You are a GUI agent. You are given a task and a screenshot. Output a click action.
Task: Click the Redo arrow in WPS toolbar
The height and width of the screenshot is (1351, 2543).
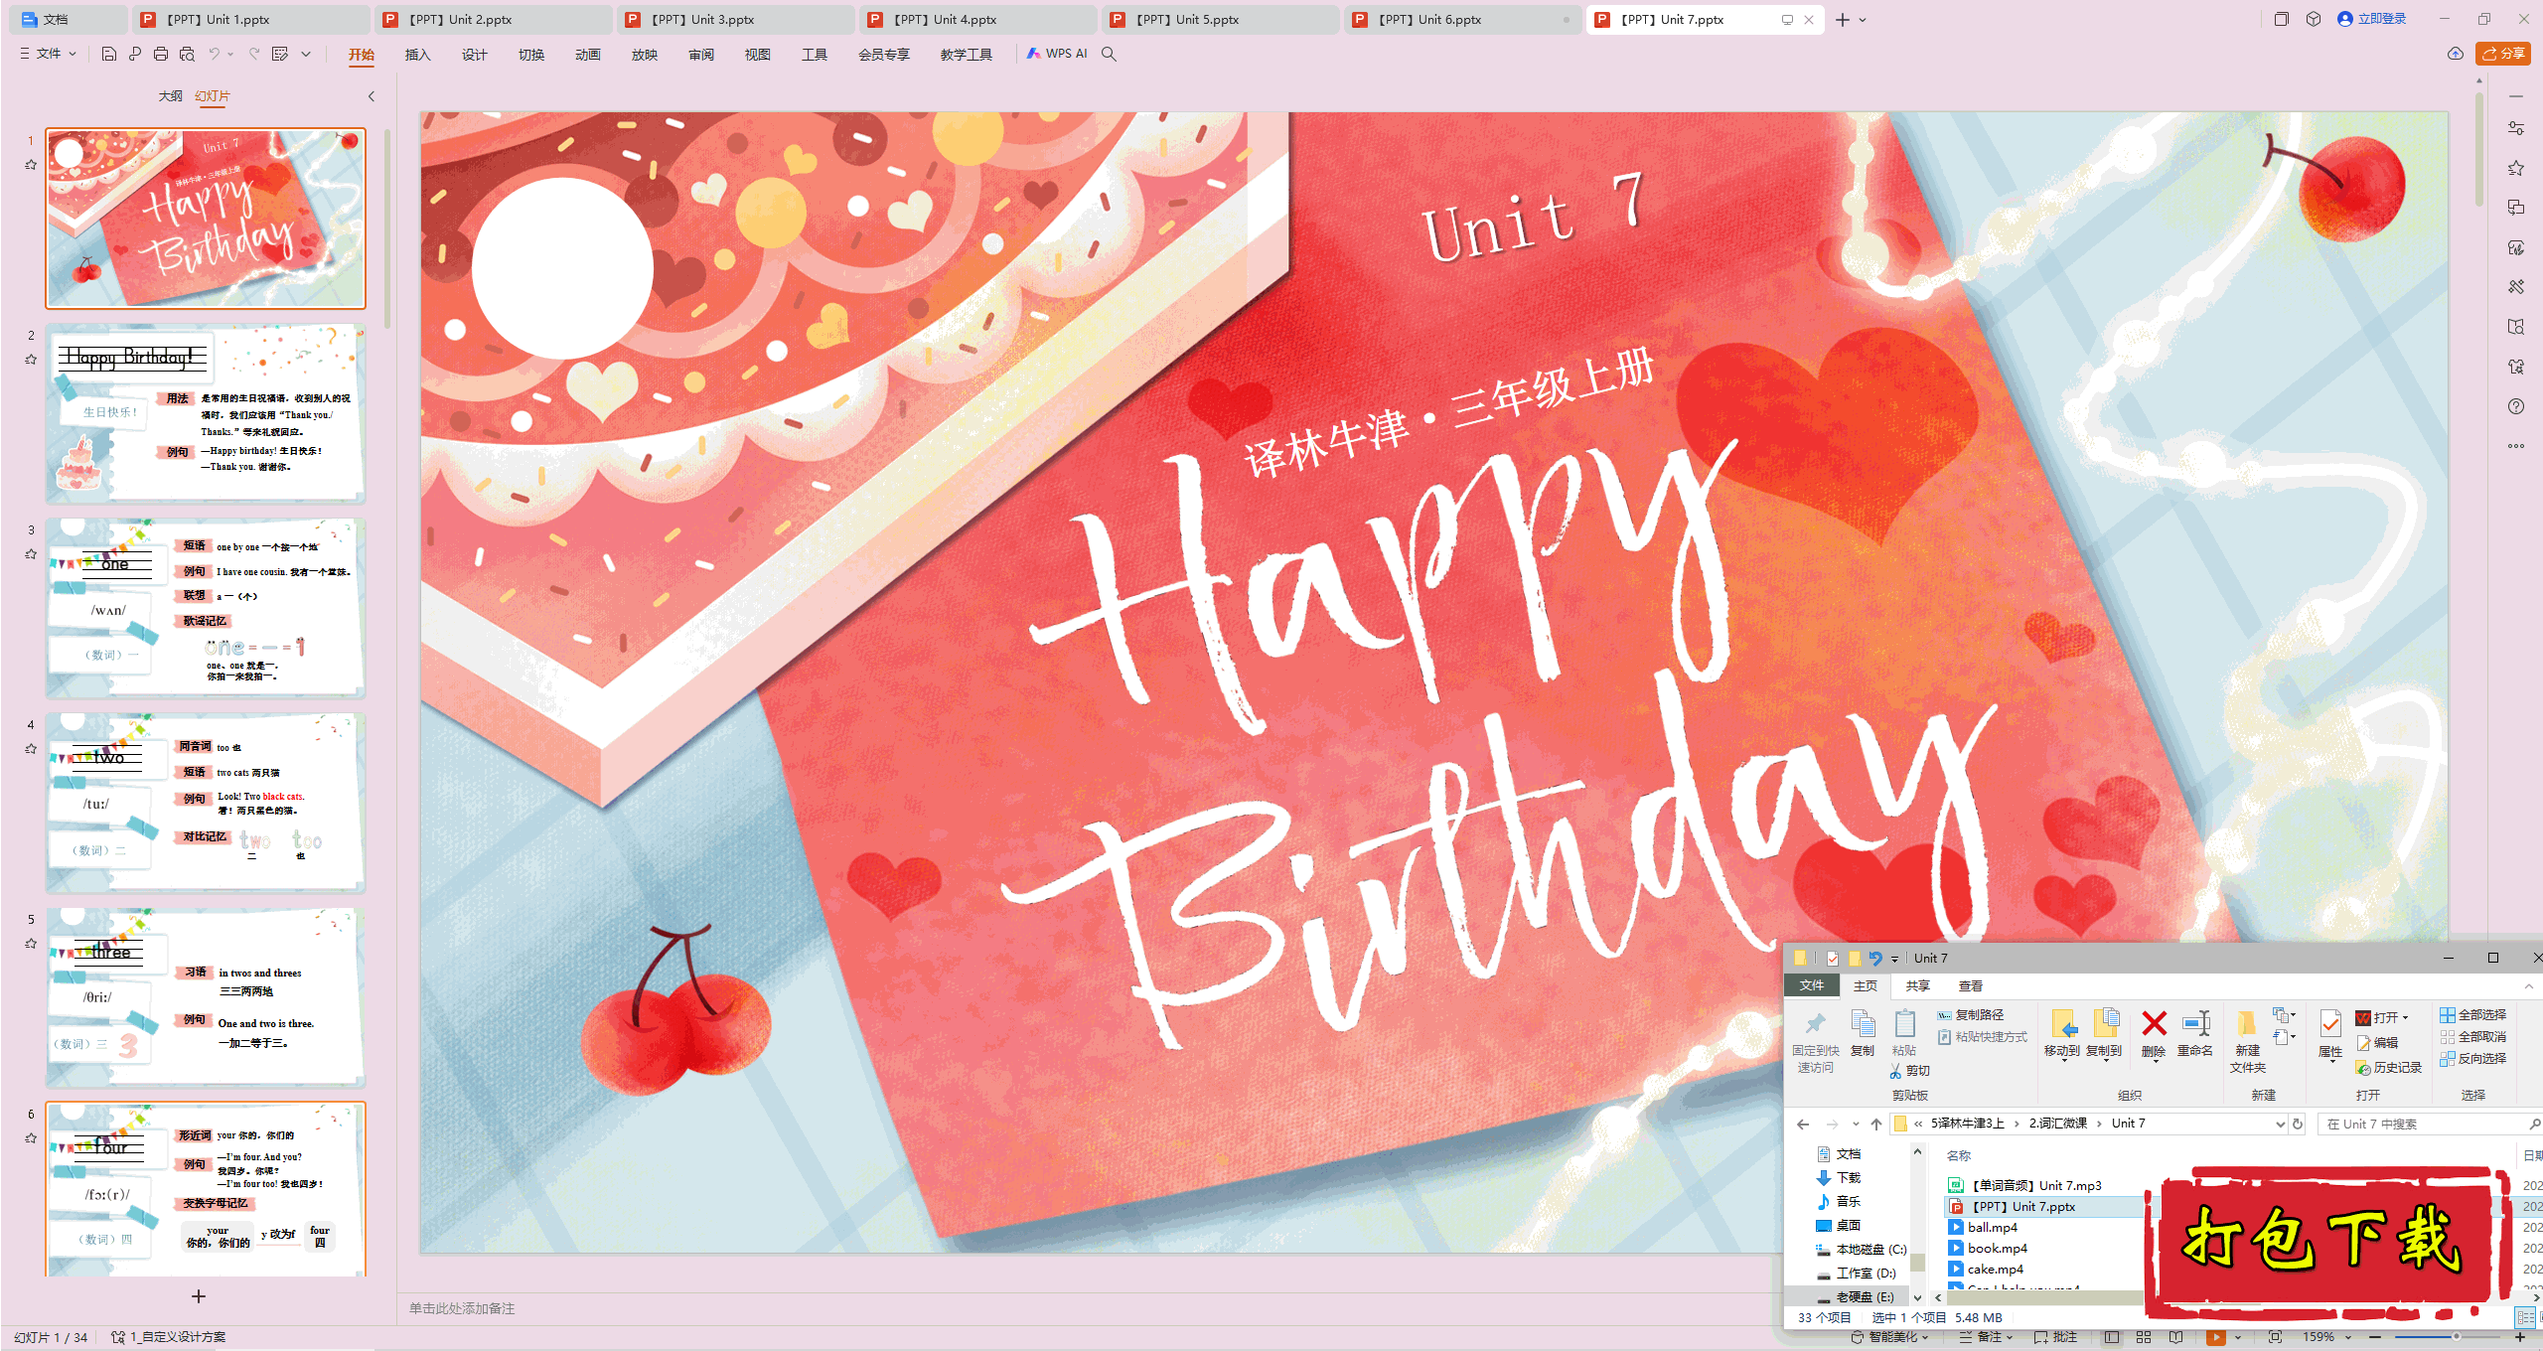pos(254,54)
